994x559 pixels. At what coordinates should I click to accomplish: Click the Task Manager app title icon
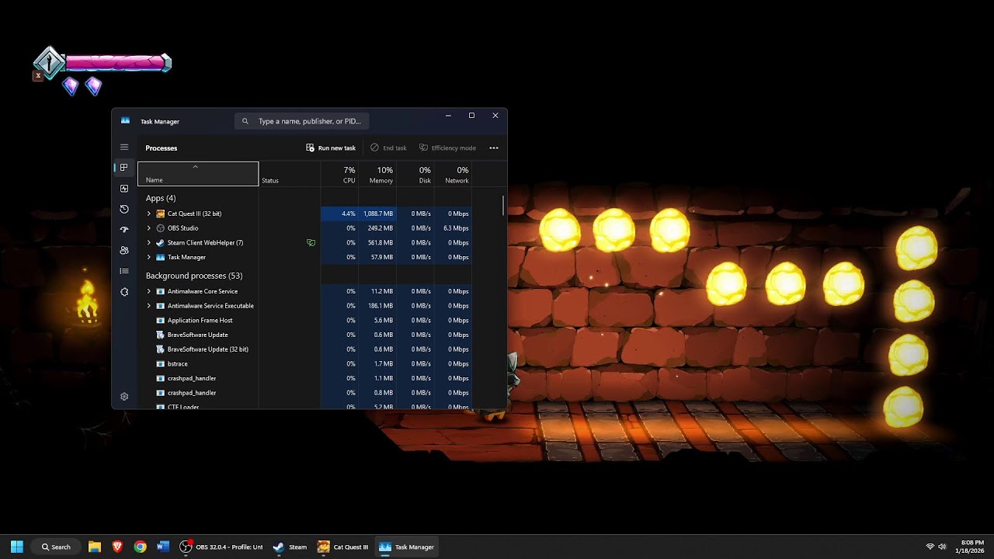point(125,121)
